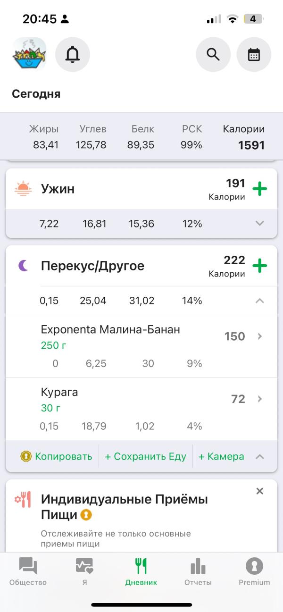Tap + Камера to scan food
This screenshot has height=612, width=283.
pos(221,457)
